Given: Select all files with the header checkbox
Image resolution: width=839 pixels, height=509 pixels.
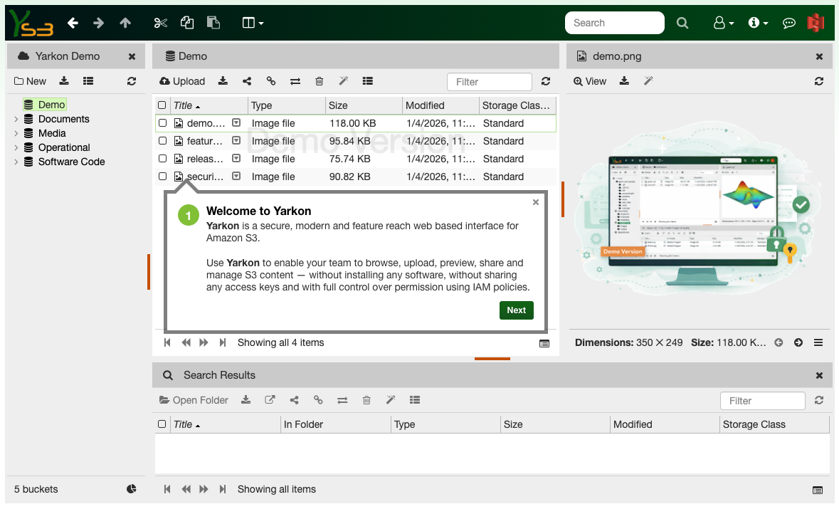Looking at the screenshot, I should (162, 105).
